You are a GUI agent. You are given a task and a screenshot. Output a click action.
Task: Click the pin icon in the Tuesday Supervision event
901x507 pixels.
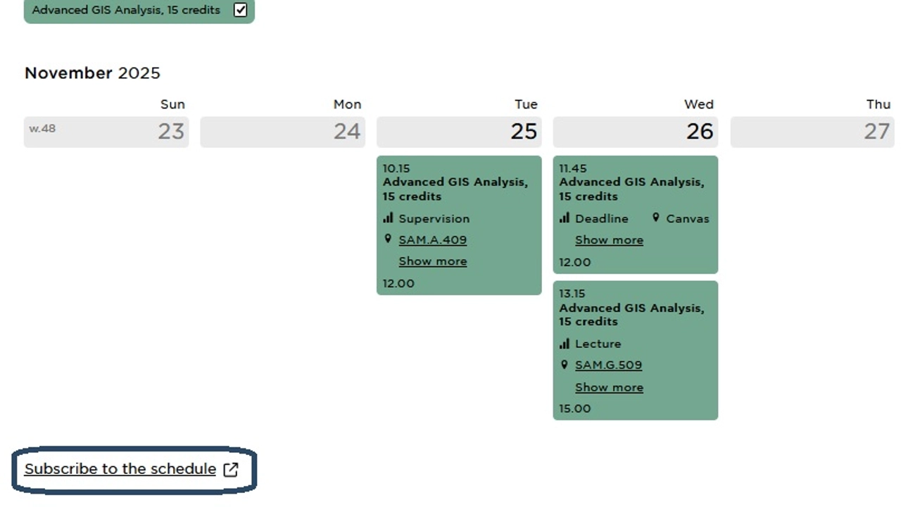389,239
